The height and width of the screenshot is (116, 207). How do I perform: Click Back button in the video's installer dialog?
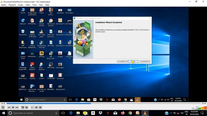pos(122,62)
